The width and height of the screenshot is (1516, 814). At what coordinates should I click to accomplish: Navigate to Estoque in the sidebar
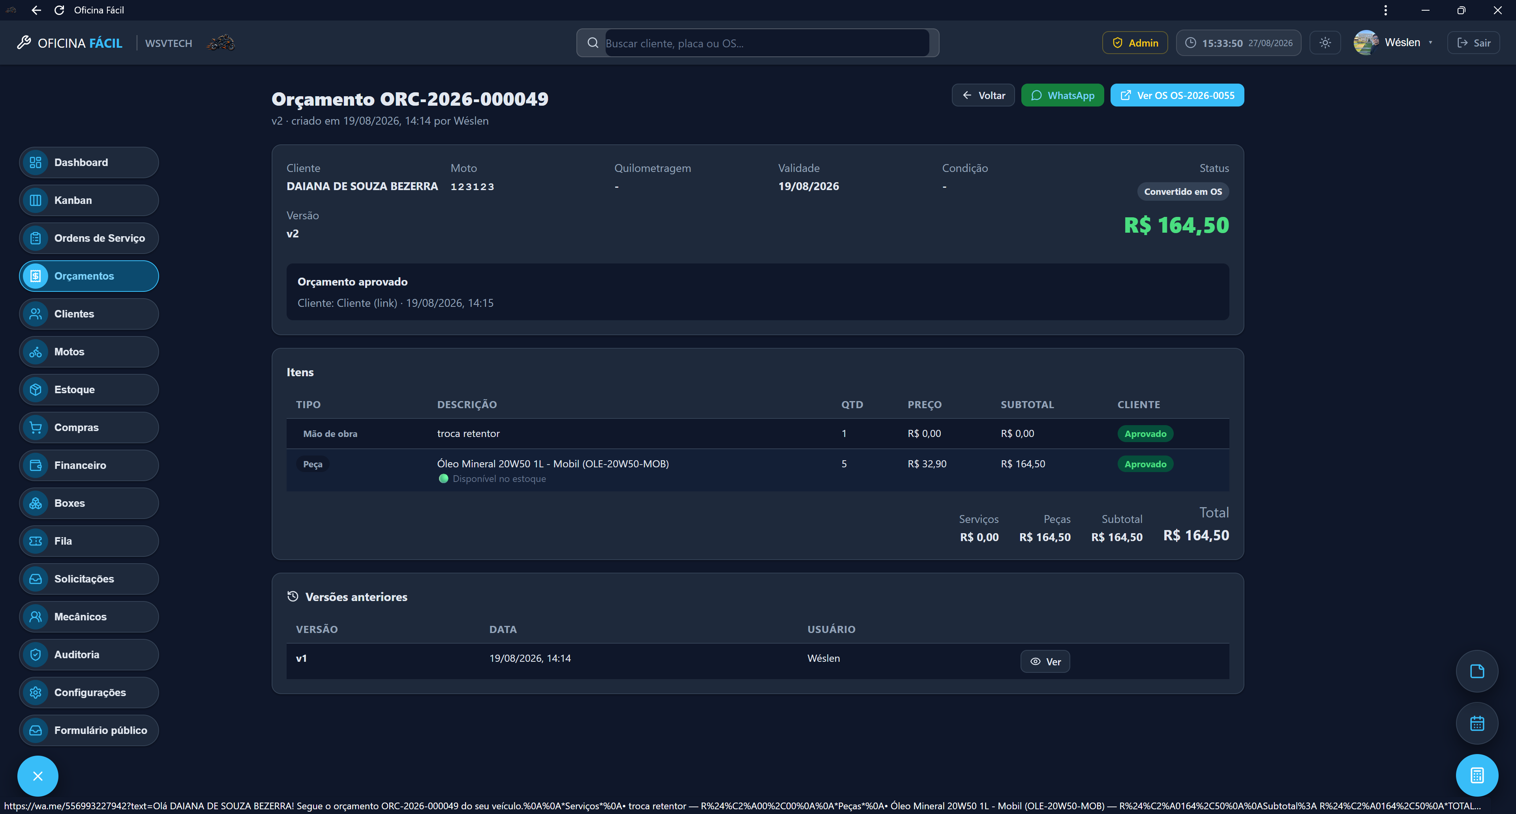click(89, 390)
